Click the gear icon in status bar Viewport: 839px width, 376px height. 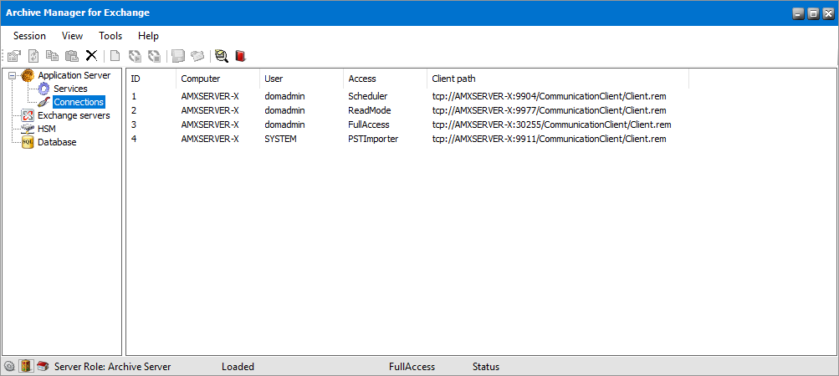[9, 366]
